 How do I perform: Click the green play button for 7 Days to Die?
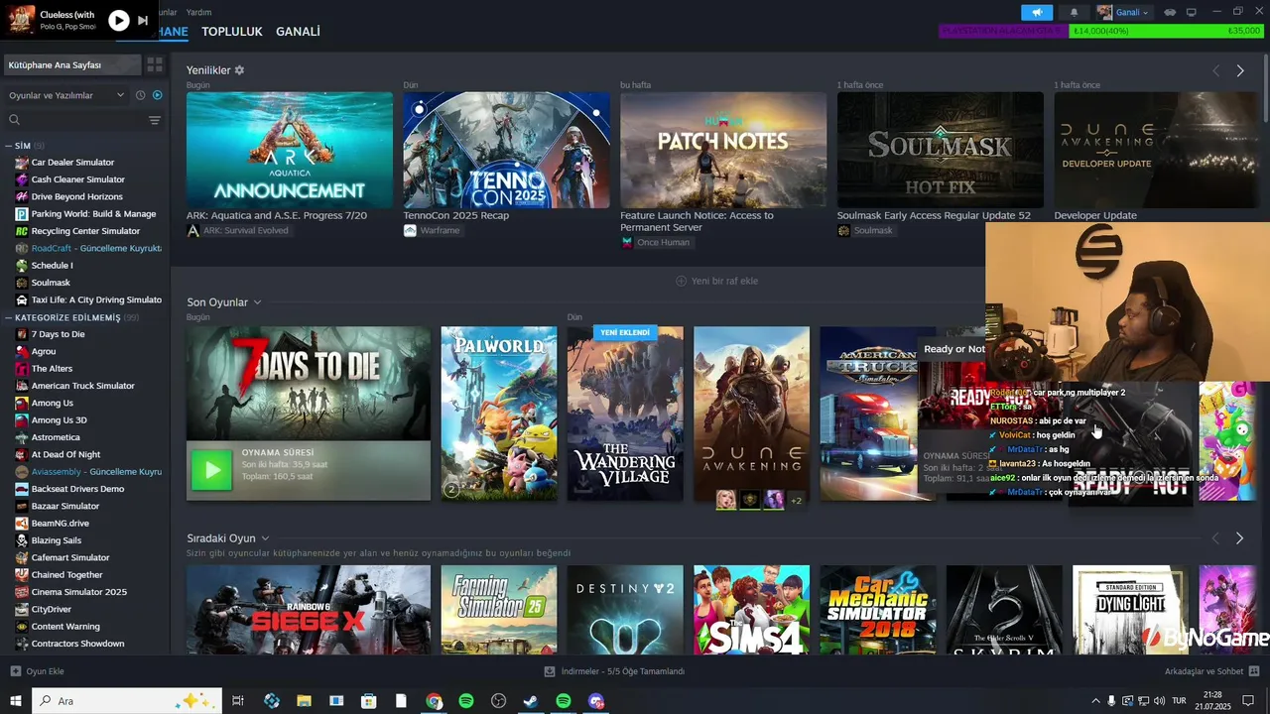[211, 471]
